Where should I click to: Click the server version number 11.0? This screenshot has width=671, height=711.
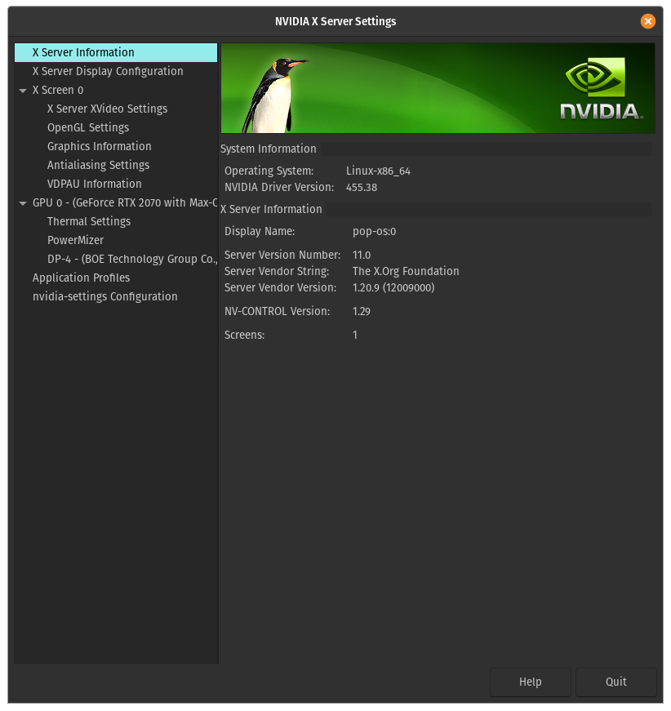tap(362, 256)
